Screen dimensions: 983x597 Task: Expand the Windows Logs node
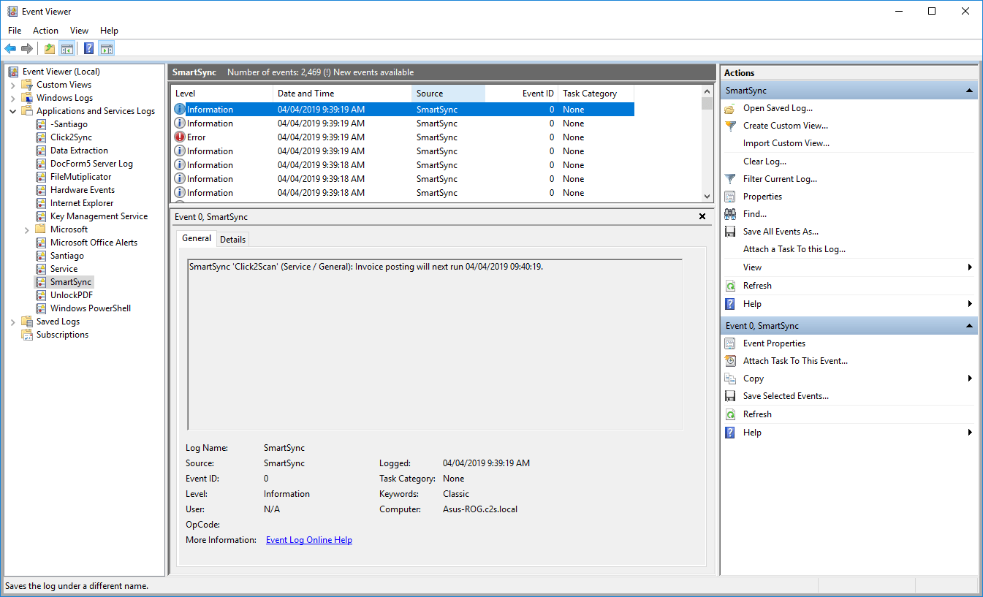point(13,98)
